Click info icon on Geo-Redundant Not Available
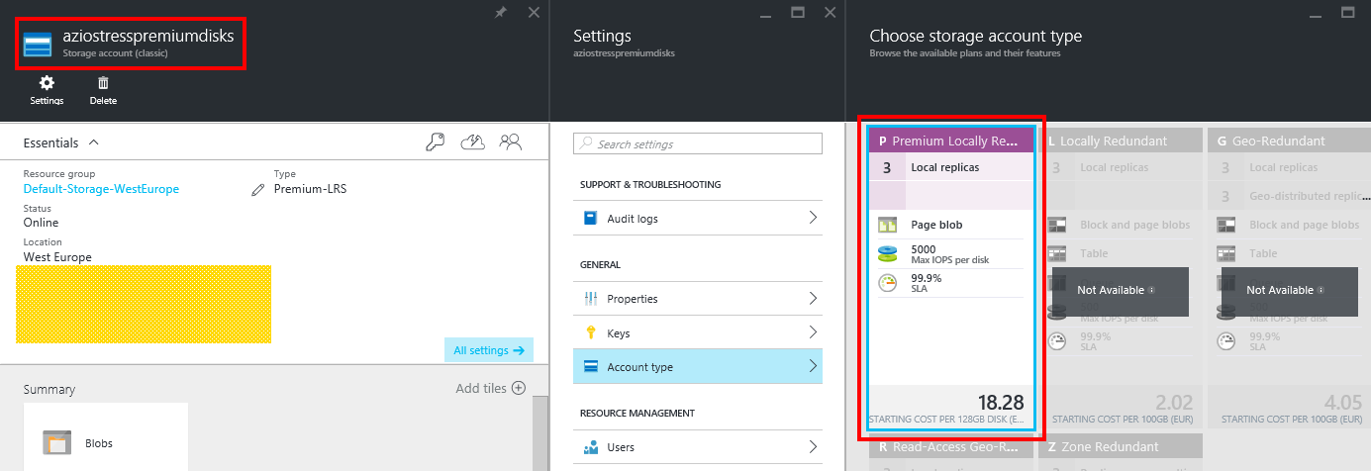Image resolution: width=1371 pixels, height=471 pixels. (x=1321, y=291)
